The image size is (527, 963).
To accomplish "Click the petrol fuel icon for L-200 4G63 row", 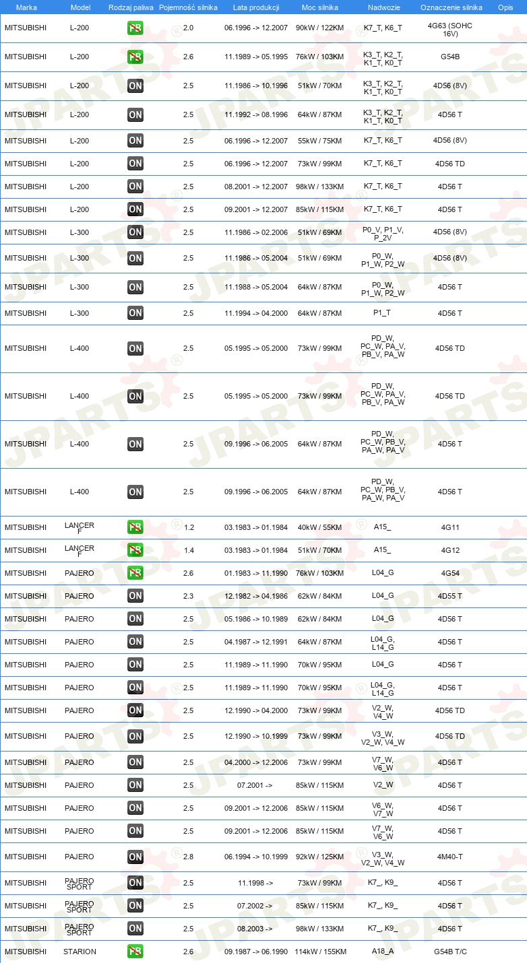I will tap(135, 28).
